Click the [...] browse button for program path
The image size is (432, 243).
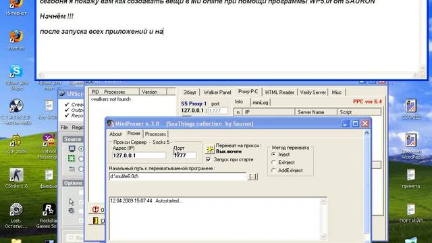(253, 176)
